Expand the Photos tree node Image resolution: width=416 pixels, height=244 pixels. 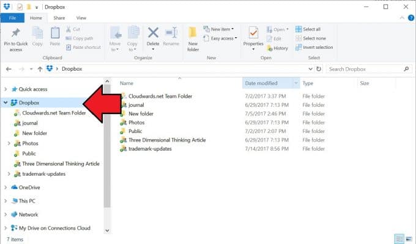(9, 143)
